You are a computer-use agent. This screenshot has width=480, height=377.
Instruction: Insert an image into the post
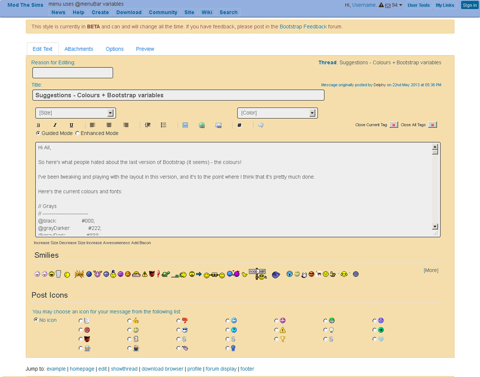tap(185, 125)
